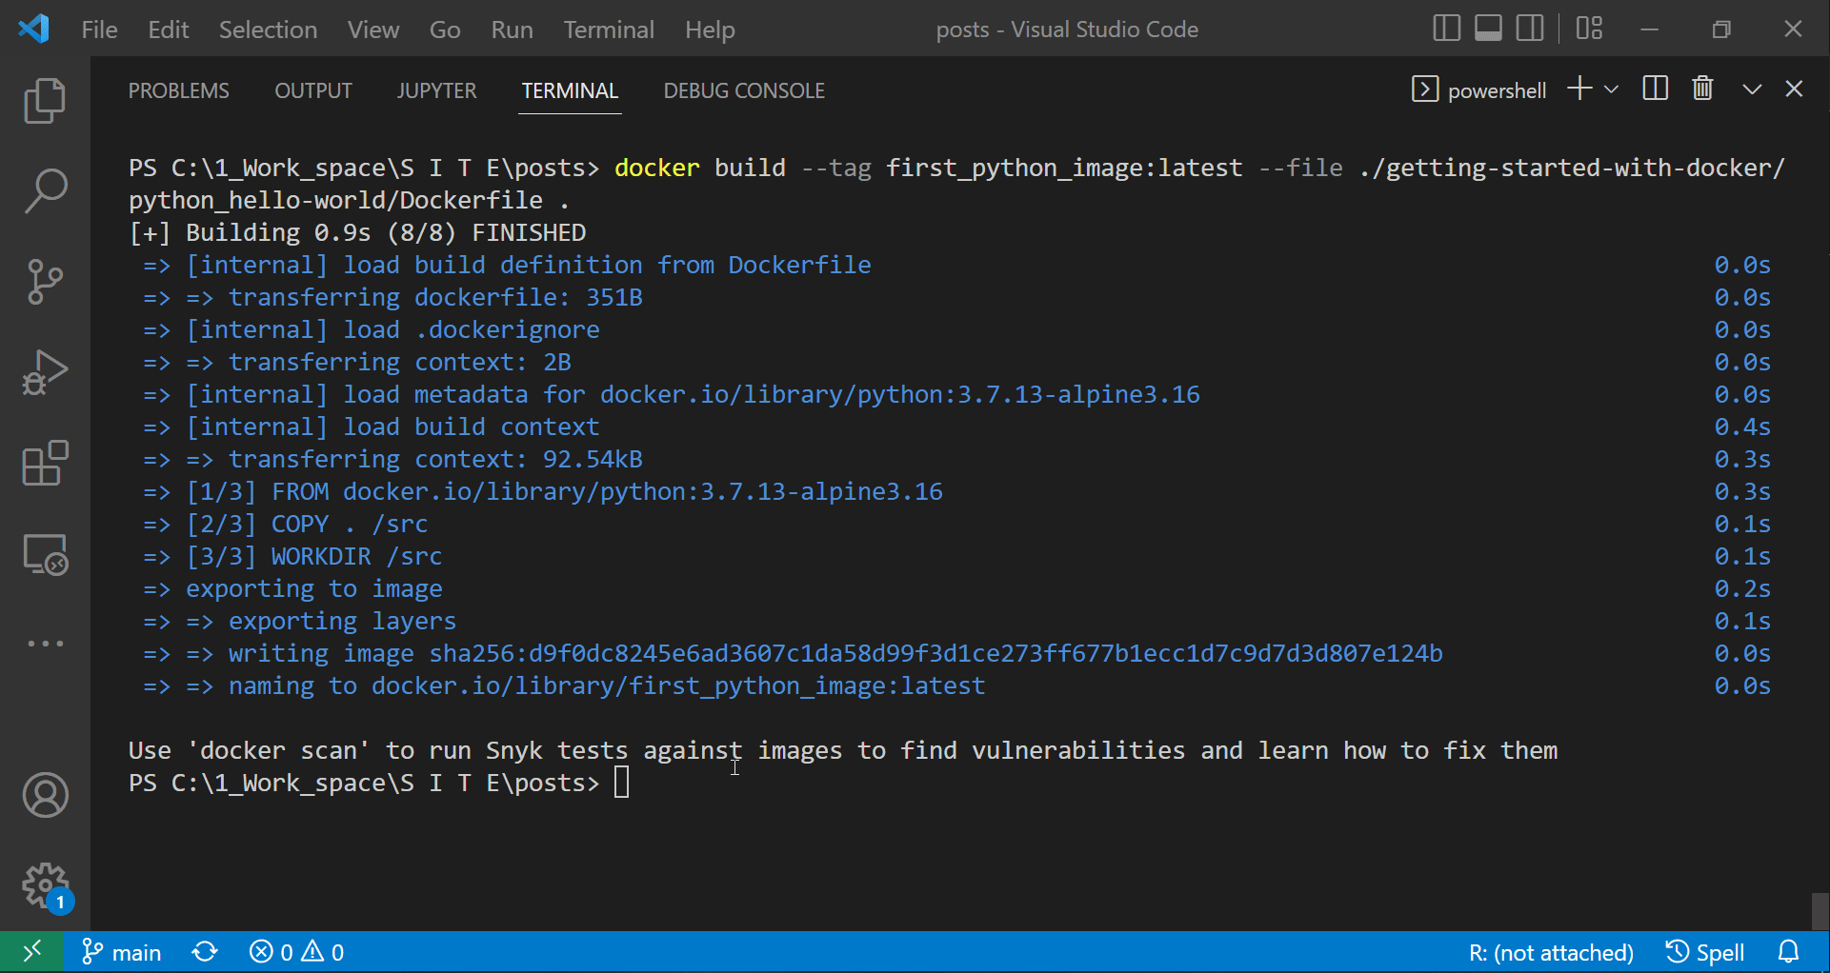This screenshot has height=973, width=1830.
Task: Sync changes on the main branch indicator
Action: click(x=205, y=951)
